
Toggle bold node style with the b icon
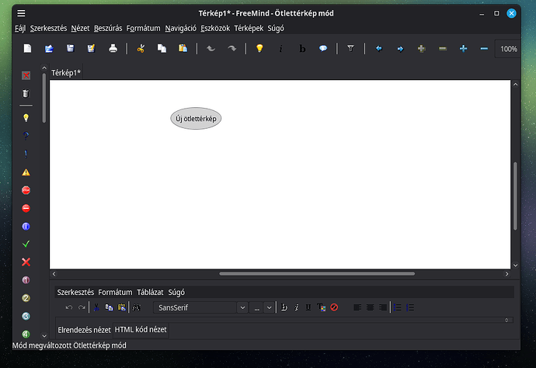pyautogui.click(x=302, y=49)
